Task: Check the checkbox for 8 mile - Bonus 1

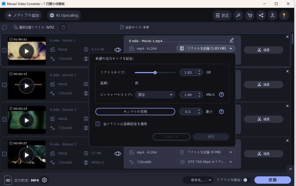Action: click(x=4, y=85)
